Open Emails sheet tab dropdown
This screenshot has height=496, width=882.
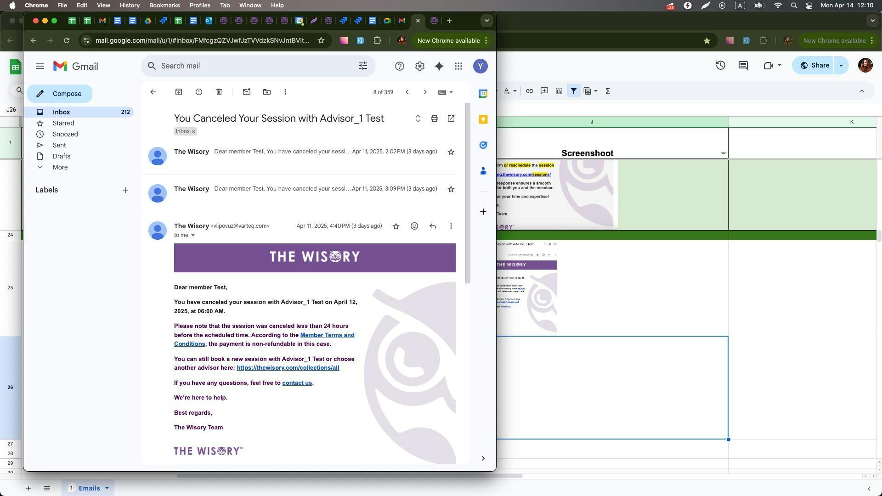(x=107, y=488)
